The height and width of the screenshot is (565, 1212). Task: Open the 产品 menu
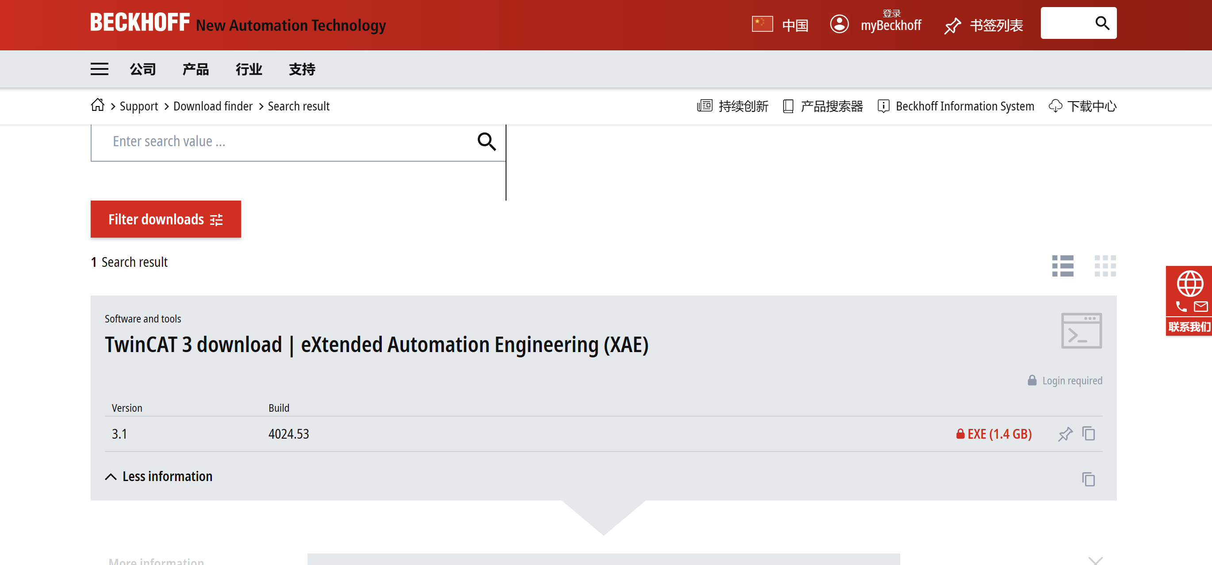coord(196,69)
